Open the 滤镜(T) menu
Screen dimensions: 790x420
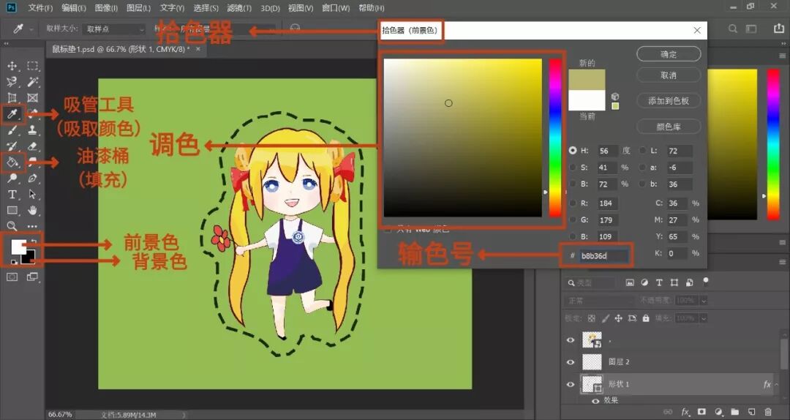(x=239, y=8)
